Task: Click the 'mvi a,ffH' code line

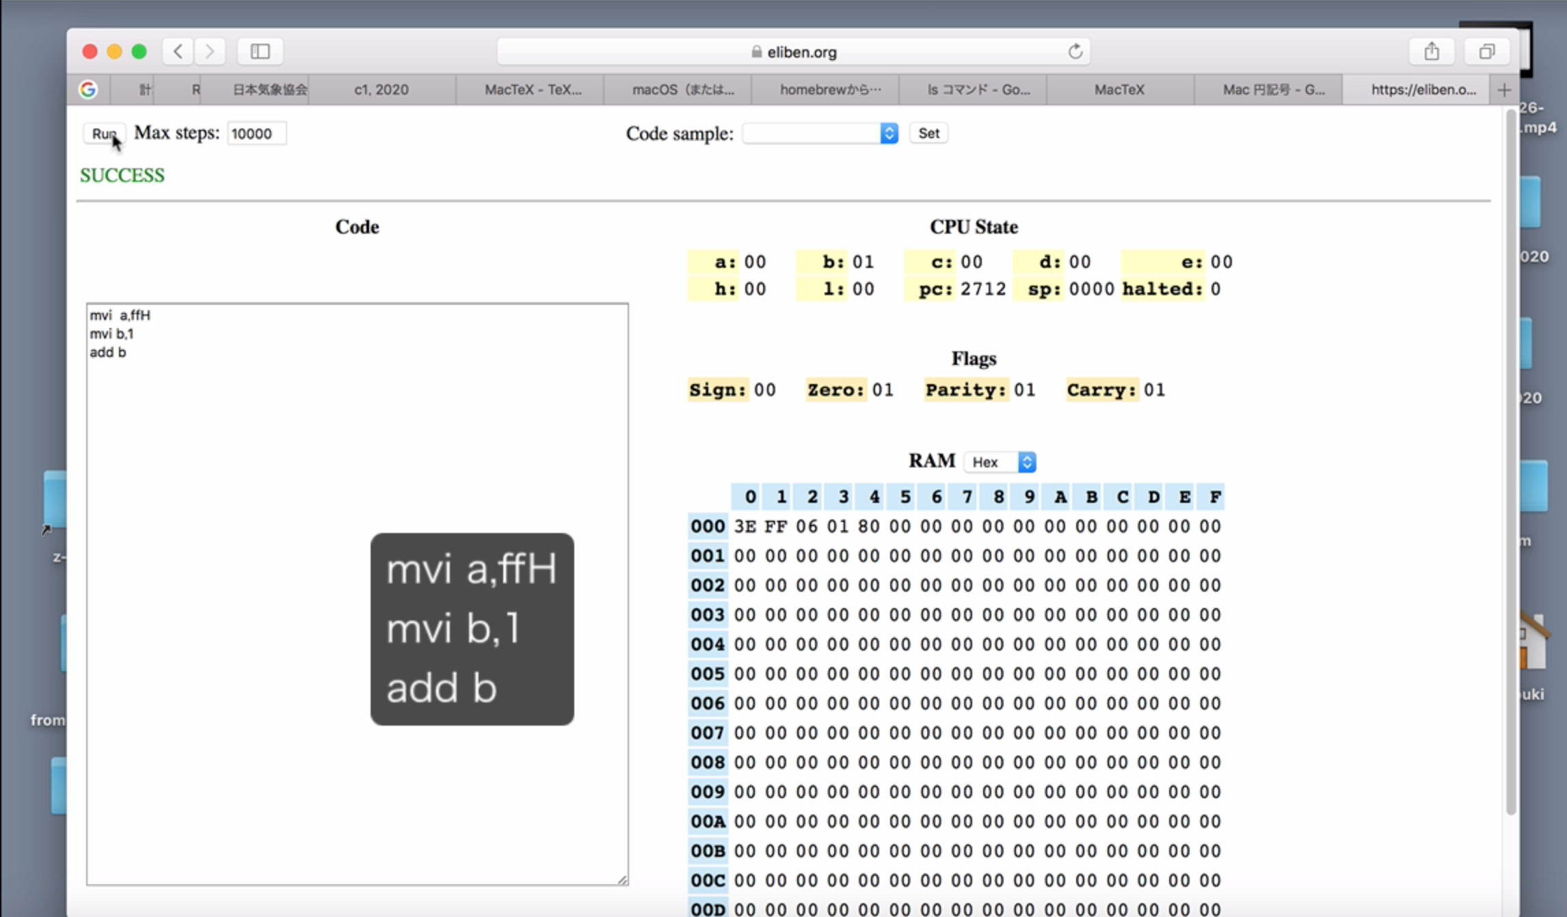Action: coord(120,315)
